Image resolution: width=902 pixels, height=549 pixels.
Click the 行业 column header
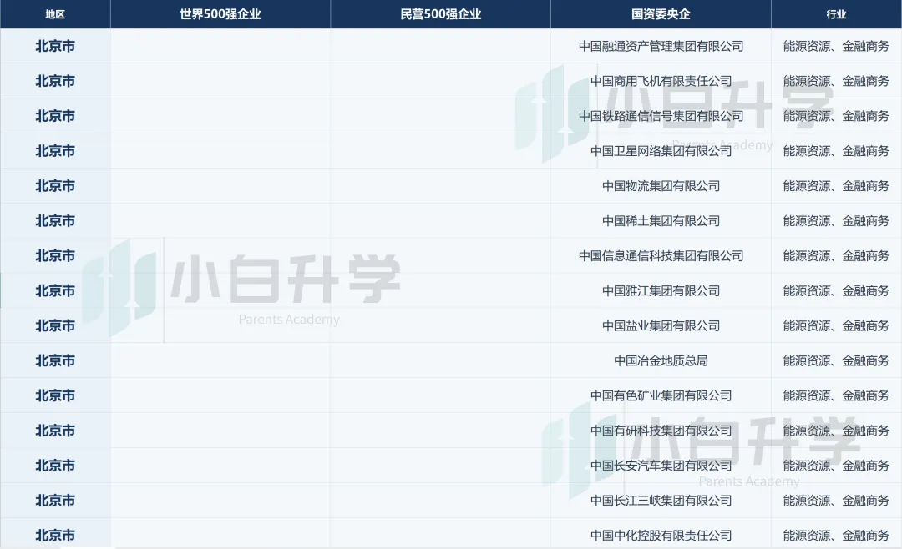(836, 14)
